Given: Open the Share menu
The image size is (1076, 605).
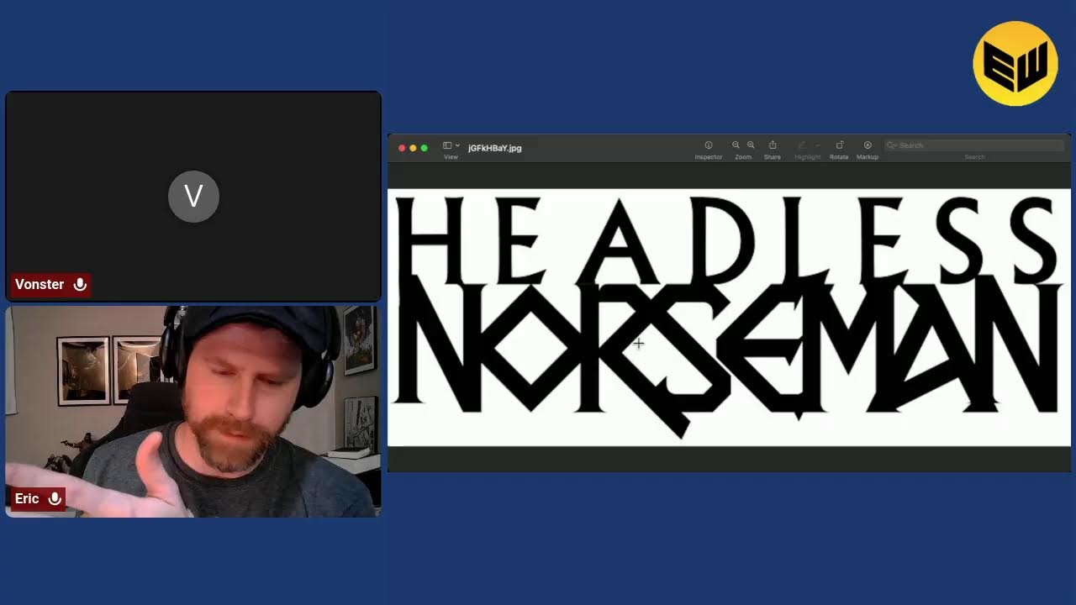Looking at the screenshot, I should pos(773,145).
